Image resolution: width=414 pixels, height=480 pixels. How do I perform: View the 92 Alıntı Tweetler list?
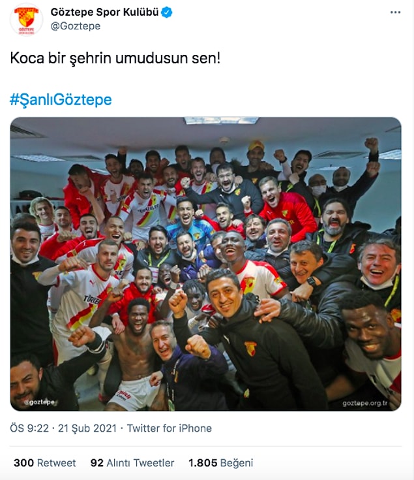click(x=132, y=463)
